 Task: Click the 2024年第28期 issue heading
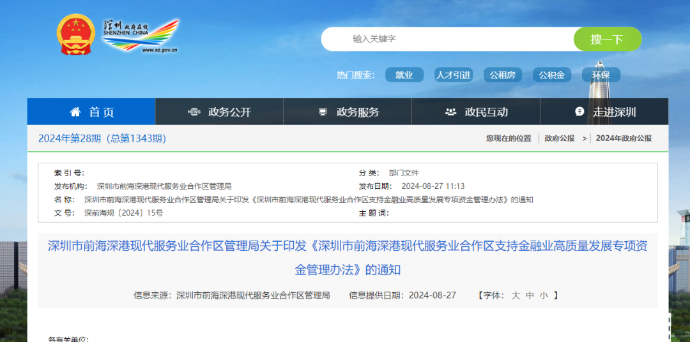tap(102, 138)
